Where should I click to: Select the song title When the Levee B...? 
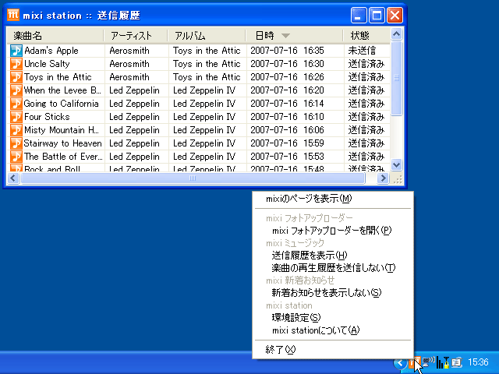62,90
